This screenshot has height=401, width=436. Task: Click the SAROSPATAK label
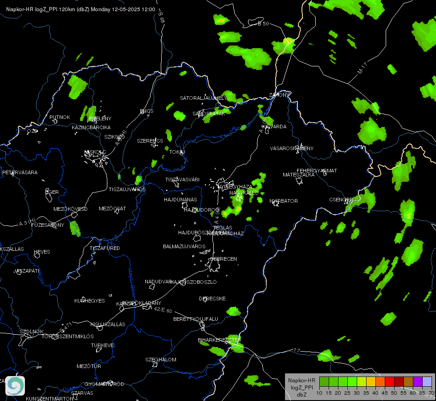coord(209,114)
